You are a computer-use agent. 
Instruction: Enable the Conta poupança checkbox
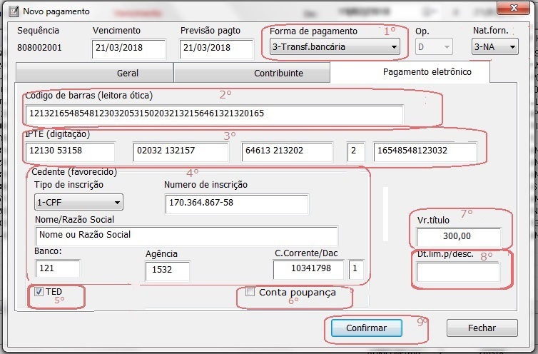point(250,293)
